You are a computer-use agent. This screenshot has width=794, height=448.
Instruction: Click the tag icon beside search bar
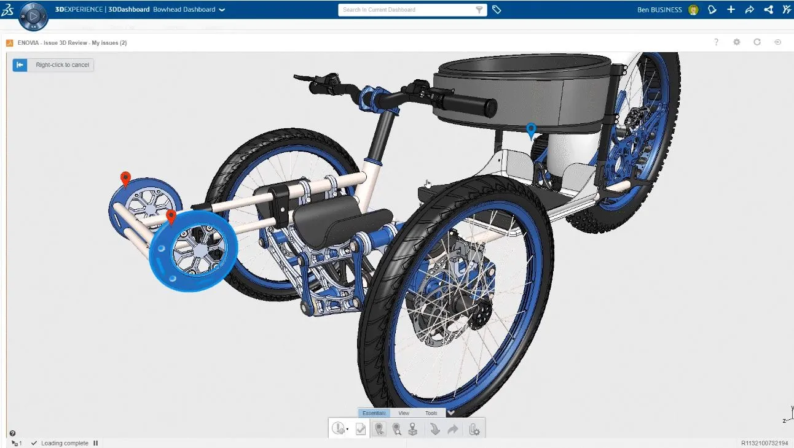pyautogui.click(x=497, y=10)
